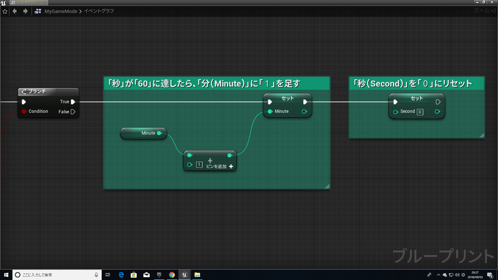
Task: Click the Branch False output pin
Action: point(73,112)
